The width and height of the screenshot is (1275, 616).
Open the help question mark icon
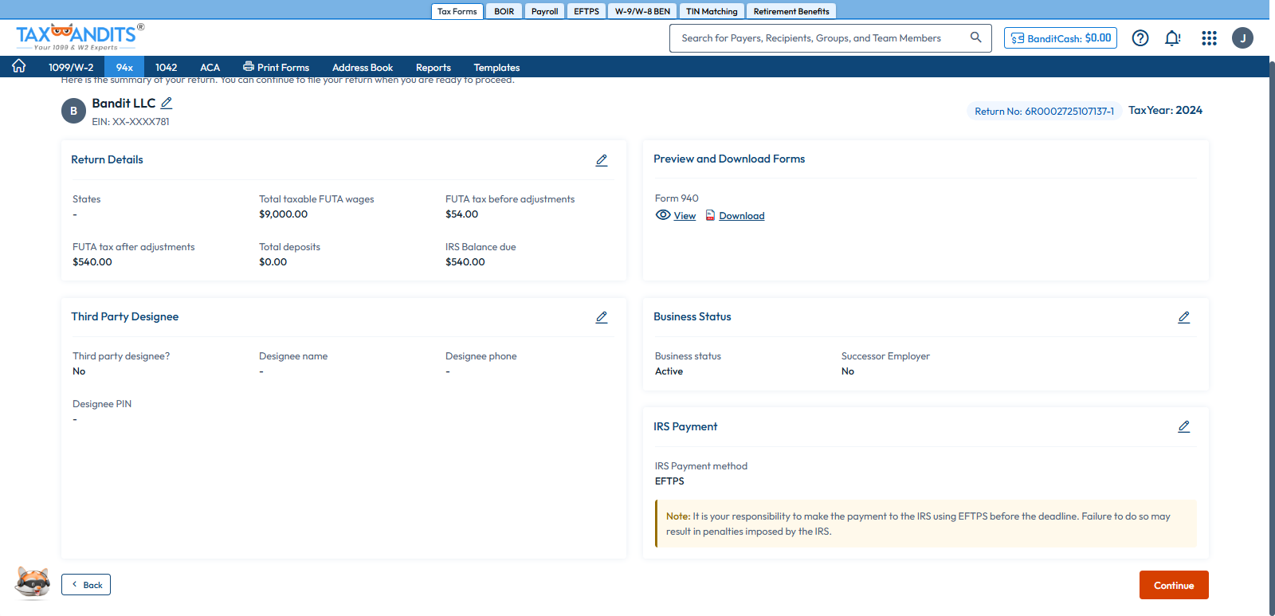click(1140, 38)
